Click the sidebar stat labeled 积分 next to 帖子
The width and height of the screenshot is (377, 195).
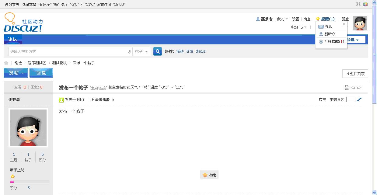[43, 157]
